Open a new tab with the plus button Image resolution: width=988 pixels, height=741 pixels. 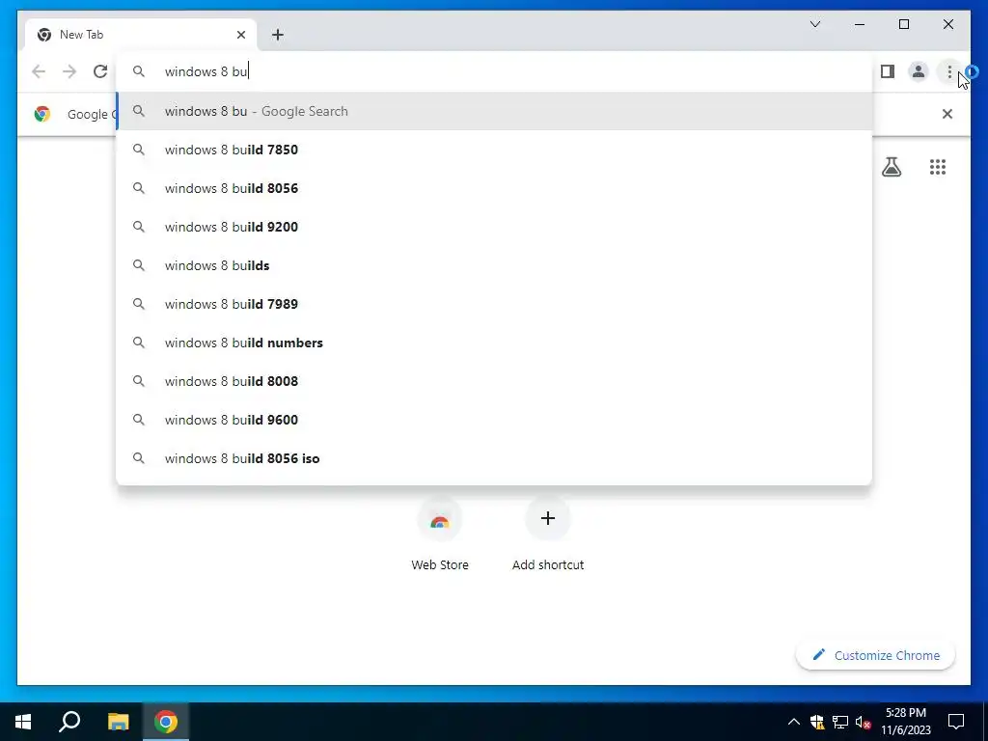click(x=278, y=35)
